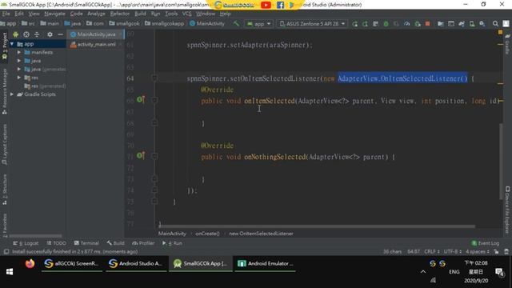Click the Apply Changes and Restart Activity icon
512x288 pixels.
[x=365, y=24]
